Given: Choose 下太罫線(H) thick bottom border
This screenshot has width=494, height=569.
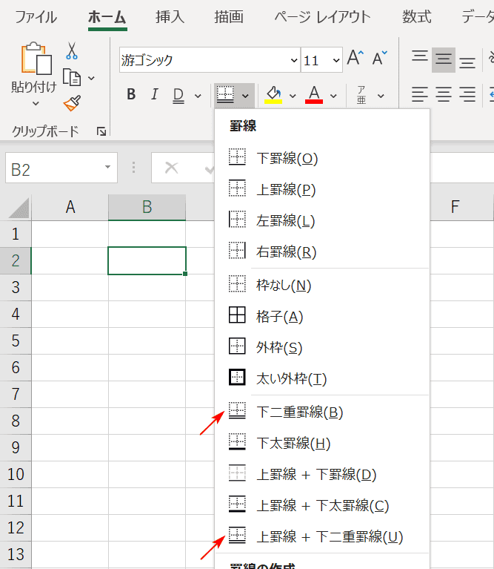Looking at the screenshot, I should pyautogui.click(x=322, y=443).
